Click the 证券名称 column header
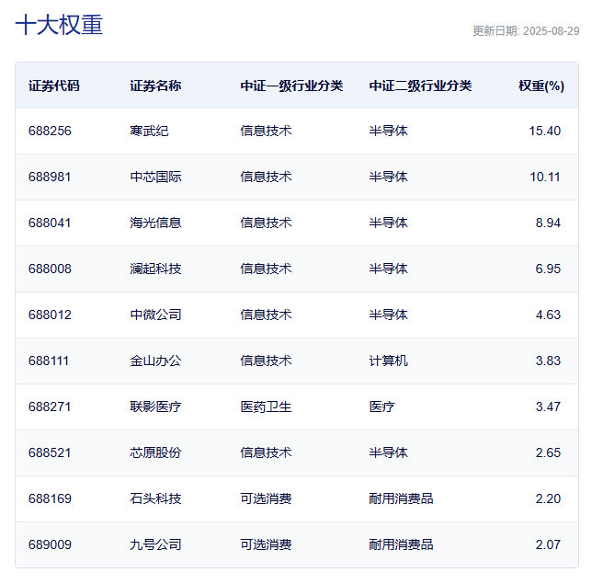The image size is (603, 584). [155, 86]
